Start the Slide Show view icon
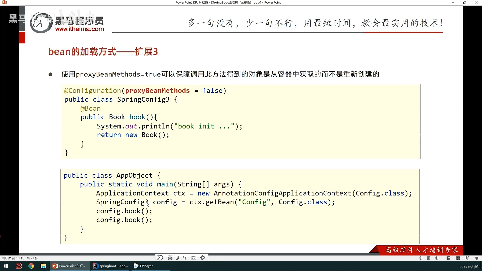This screenshot has width=482, height=271. [x=477, y=258]
